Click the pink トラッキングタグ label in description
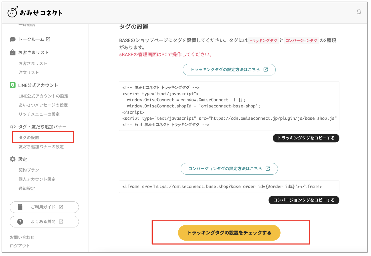Viewport: 371px width, 256px height. [x=263, y=41]
